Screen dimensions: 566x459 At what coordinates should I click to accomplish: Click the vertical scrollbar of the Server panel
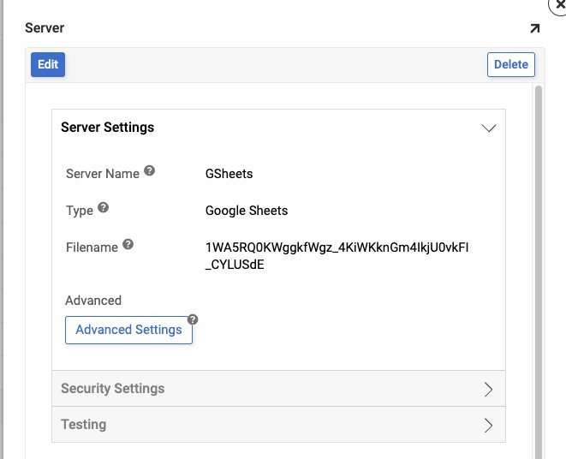pos(539,257)
